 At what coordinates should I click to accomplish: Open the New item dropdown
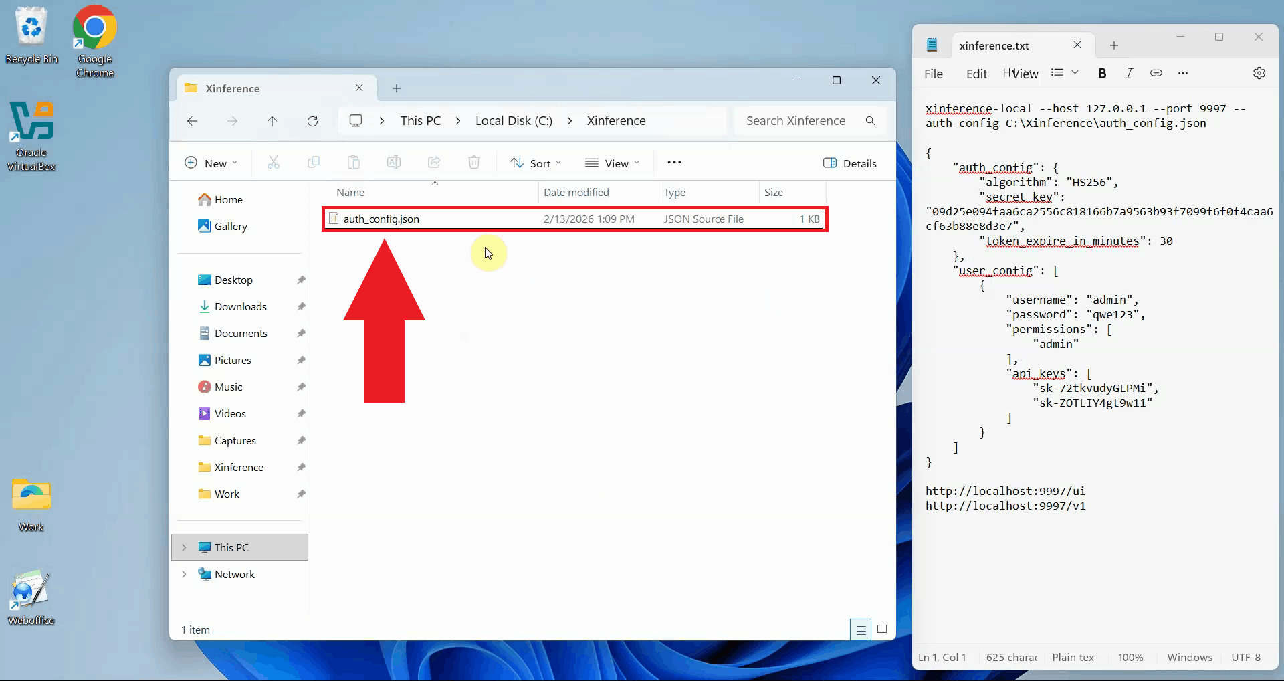coord(211,162)
